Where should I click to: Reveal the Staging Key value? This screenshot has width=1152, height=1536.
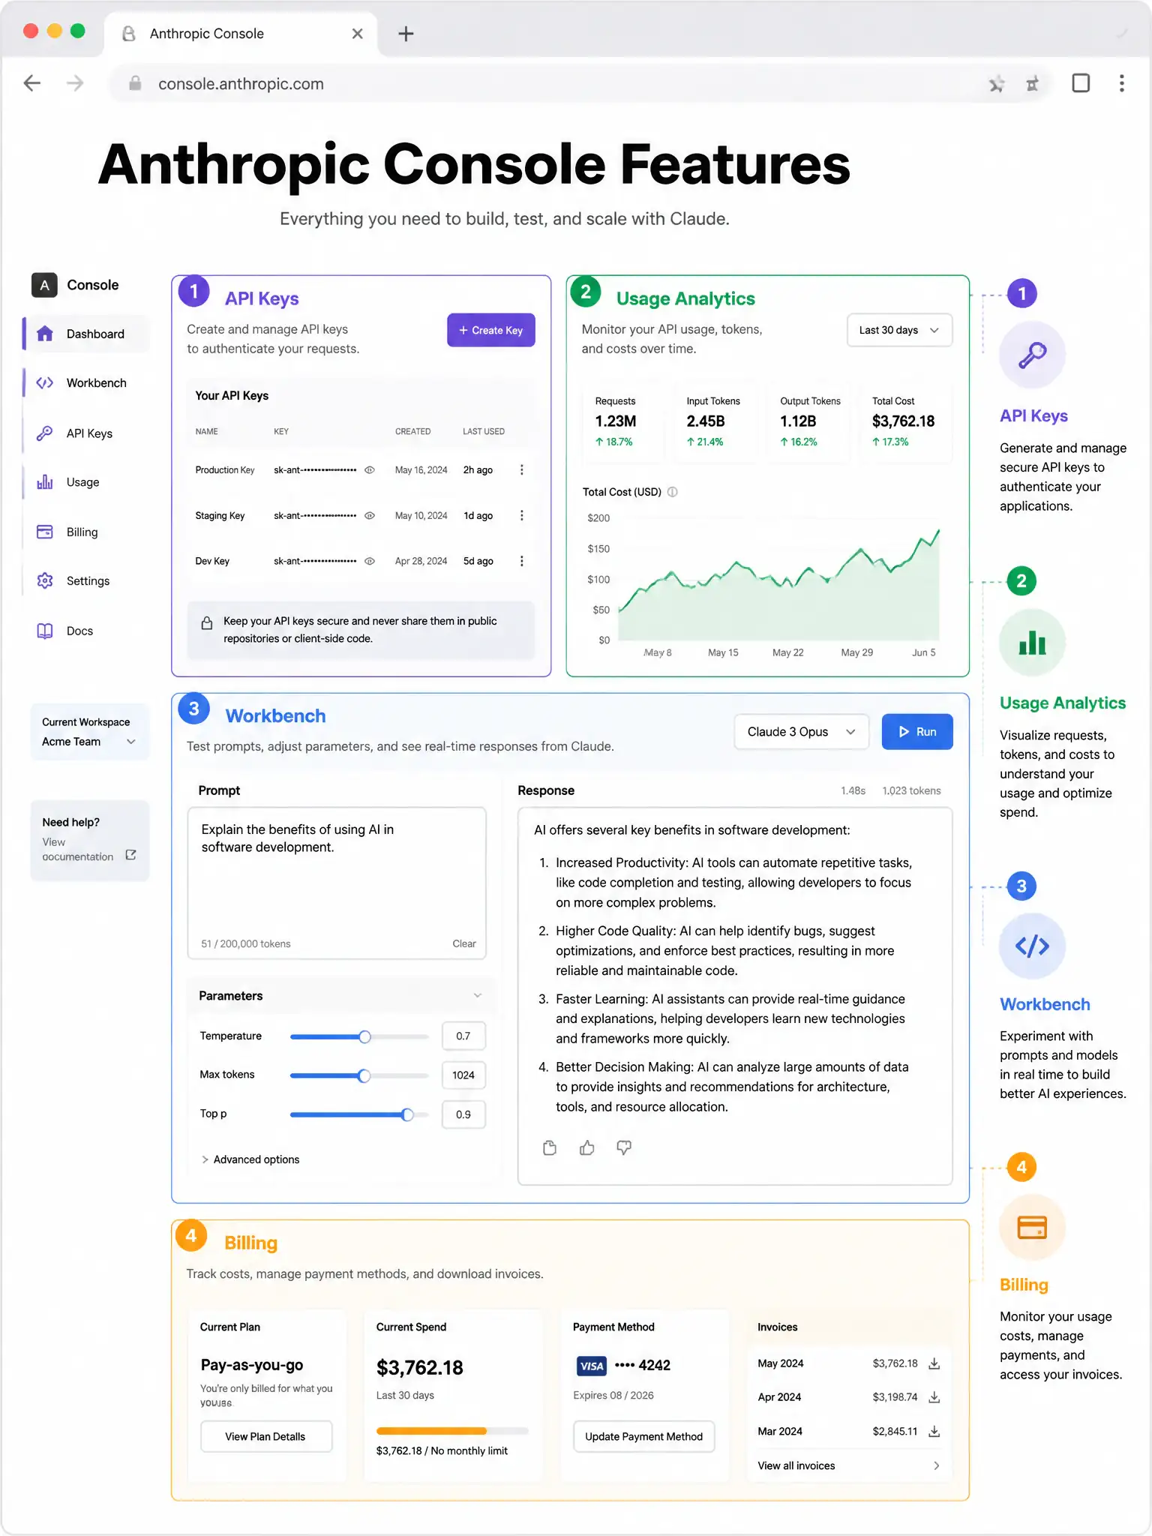[370, 516]
